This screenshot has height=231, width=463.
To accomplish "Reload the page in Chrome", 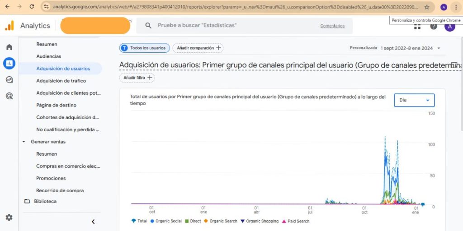I will [31, 7].
